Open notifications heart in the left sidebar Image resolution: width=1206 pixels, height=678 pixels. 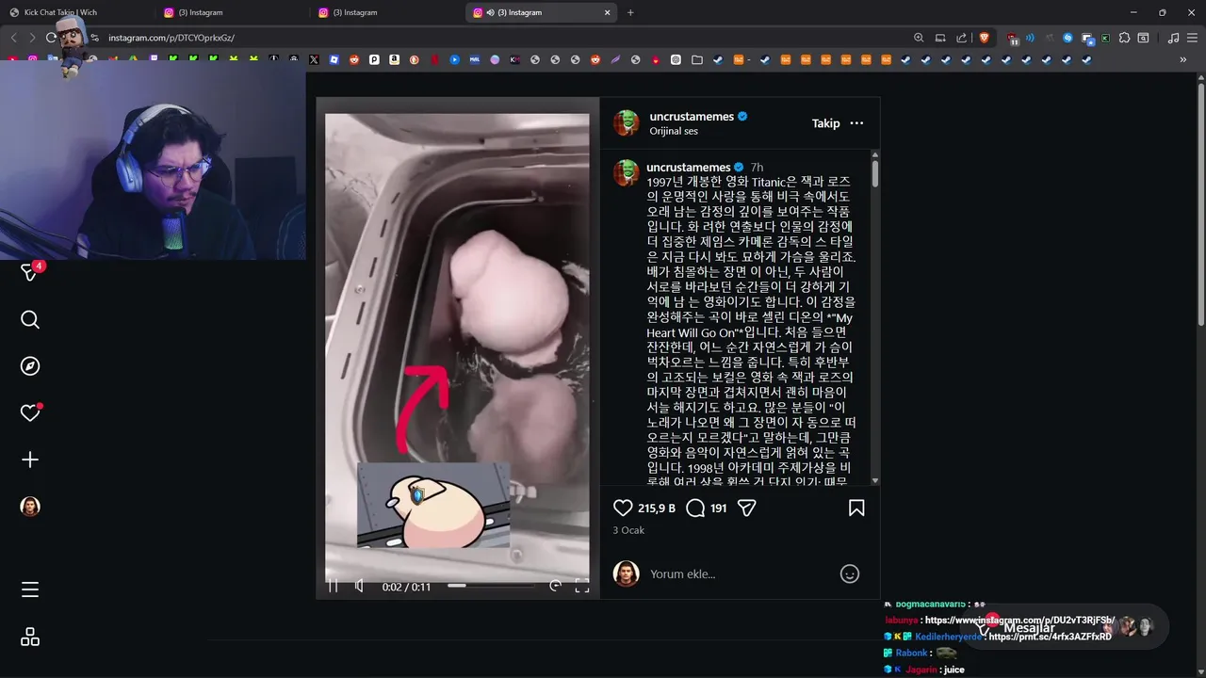pyautogui.click(x=30, y=412)
